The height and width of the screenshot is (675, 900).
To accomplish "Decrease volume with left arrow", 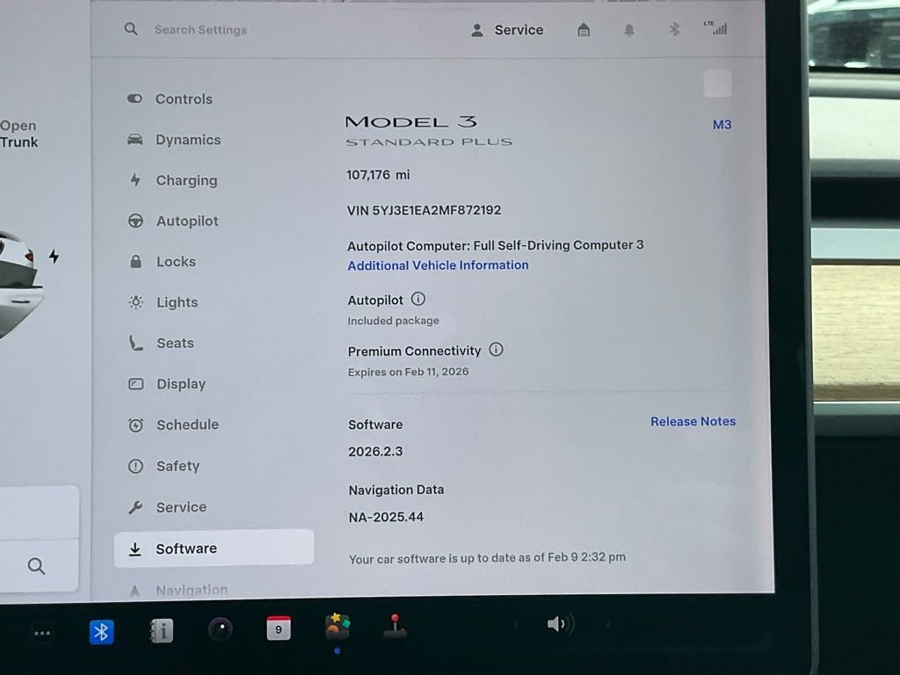I will click(515, 624).
